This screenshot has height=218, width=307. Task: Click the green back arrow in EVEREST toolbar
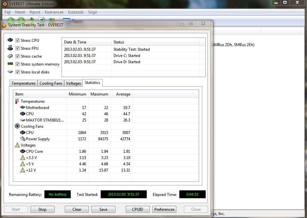tap(11, 19)
